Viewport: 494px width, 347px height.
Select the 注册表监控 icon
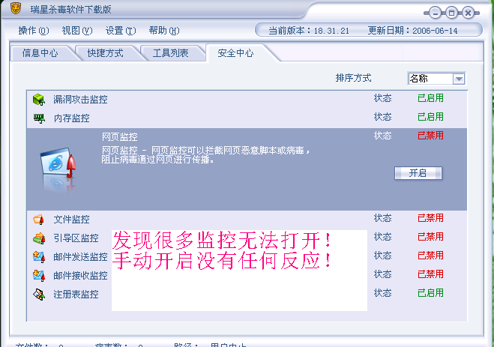coord(39,295)
